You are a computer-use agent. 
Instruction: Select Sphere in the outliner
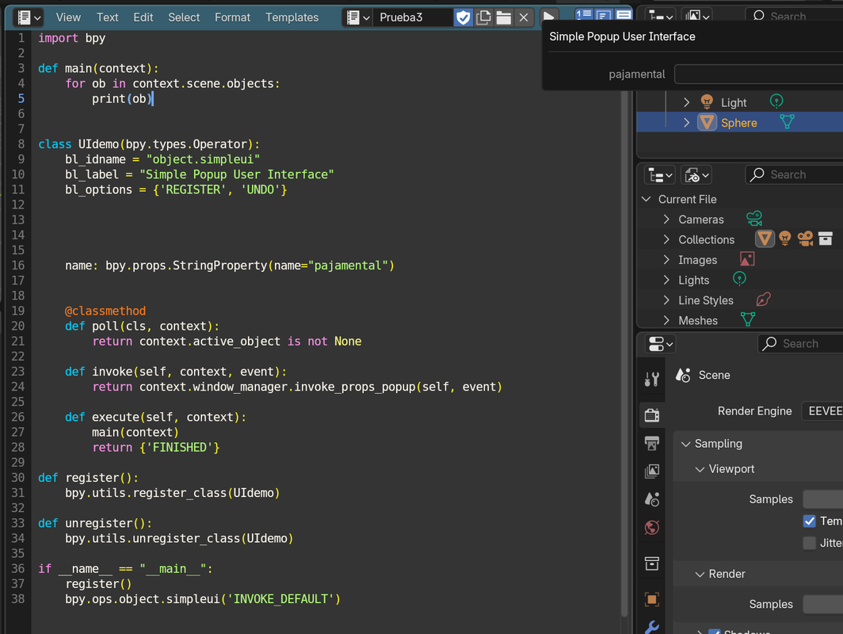coord(739,123)
